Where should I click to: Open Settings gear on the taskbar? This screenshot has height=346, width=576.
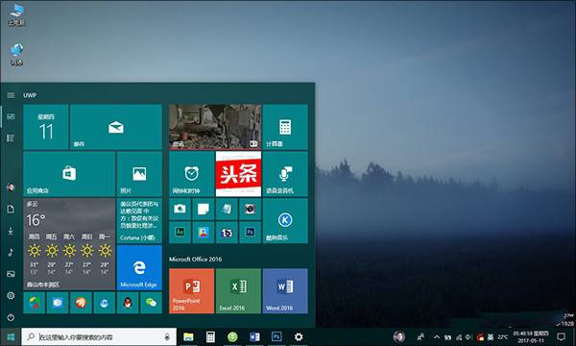click(x=299, y=336)
